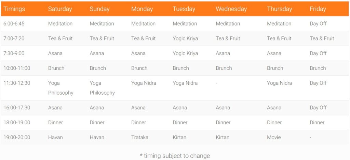This screenshot has height=160, width=350.
Task: Click the Sunday column header
Action: coord(99,9)
